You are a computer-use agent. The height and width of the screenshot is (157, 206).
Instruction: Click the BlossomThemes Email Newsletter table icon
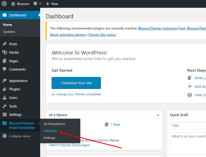pos(4,123)
